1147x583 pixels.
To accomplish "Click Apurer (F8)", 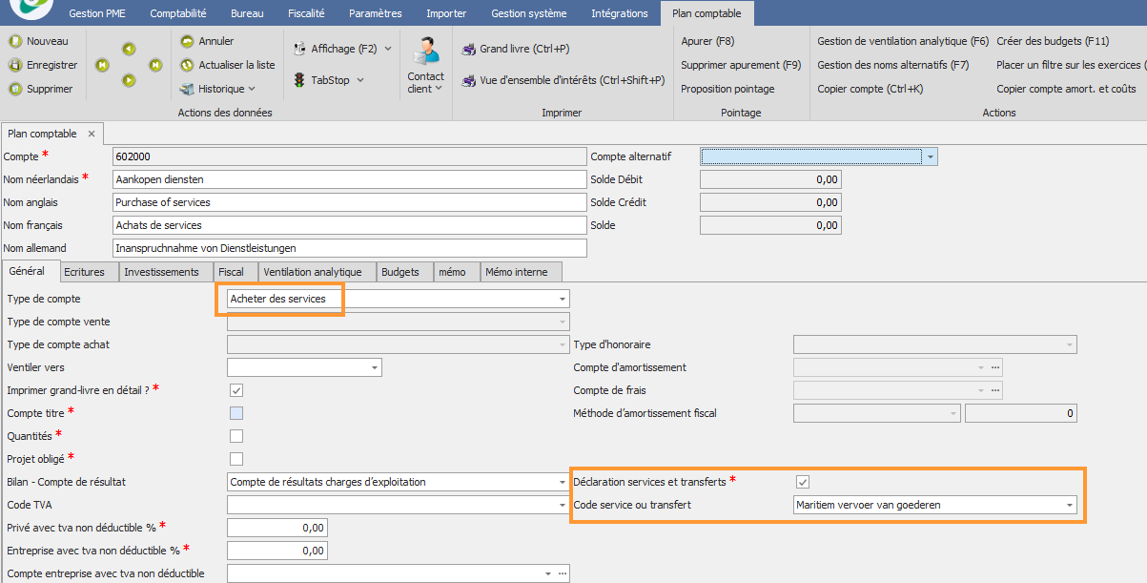I will [x=707, y=41].
